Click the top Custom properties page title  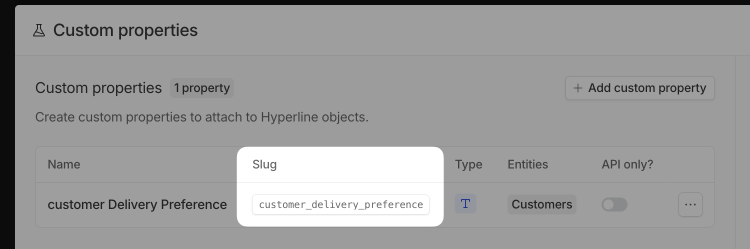pyautogui.click(x=125, y=30)
